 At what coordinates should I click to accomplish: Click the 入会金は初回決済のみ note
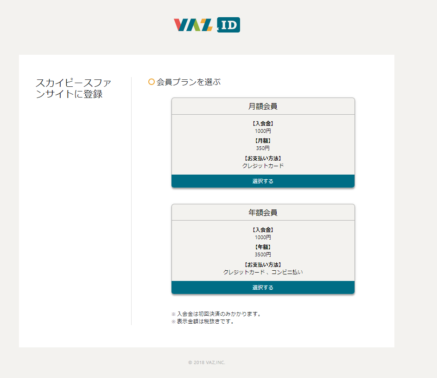click(216, 314)
